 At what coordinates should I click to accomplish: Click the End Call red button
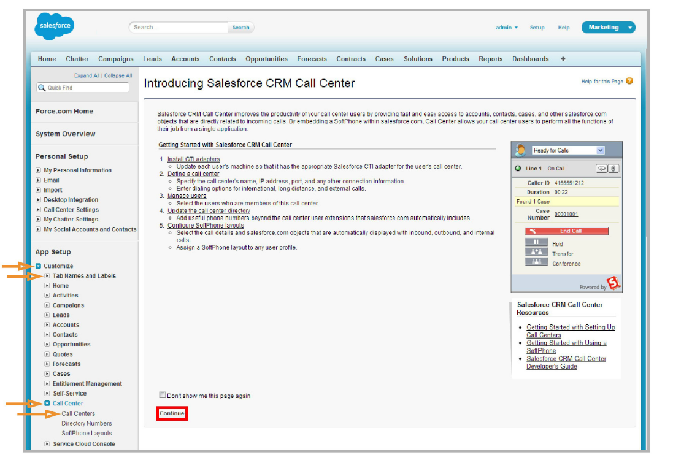566,231
